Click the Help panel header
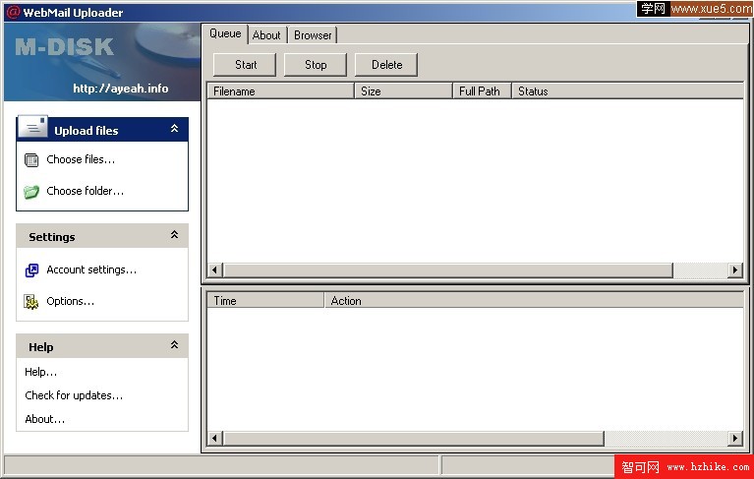 point(102,346)
